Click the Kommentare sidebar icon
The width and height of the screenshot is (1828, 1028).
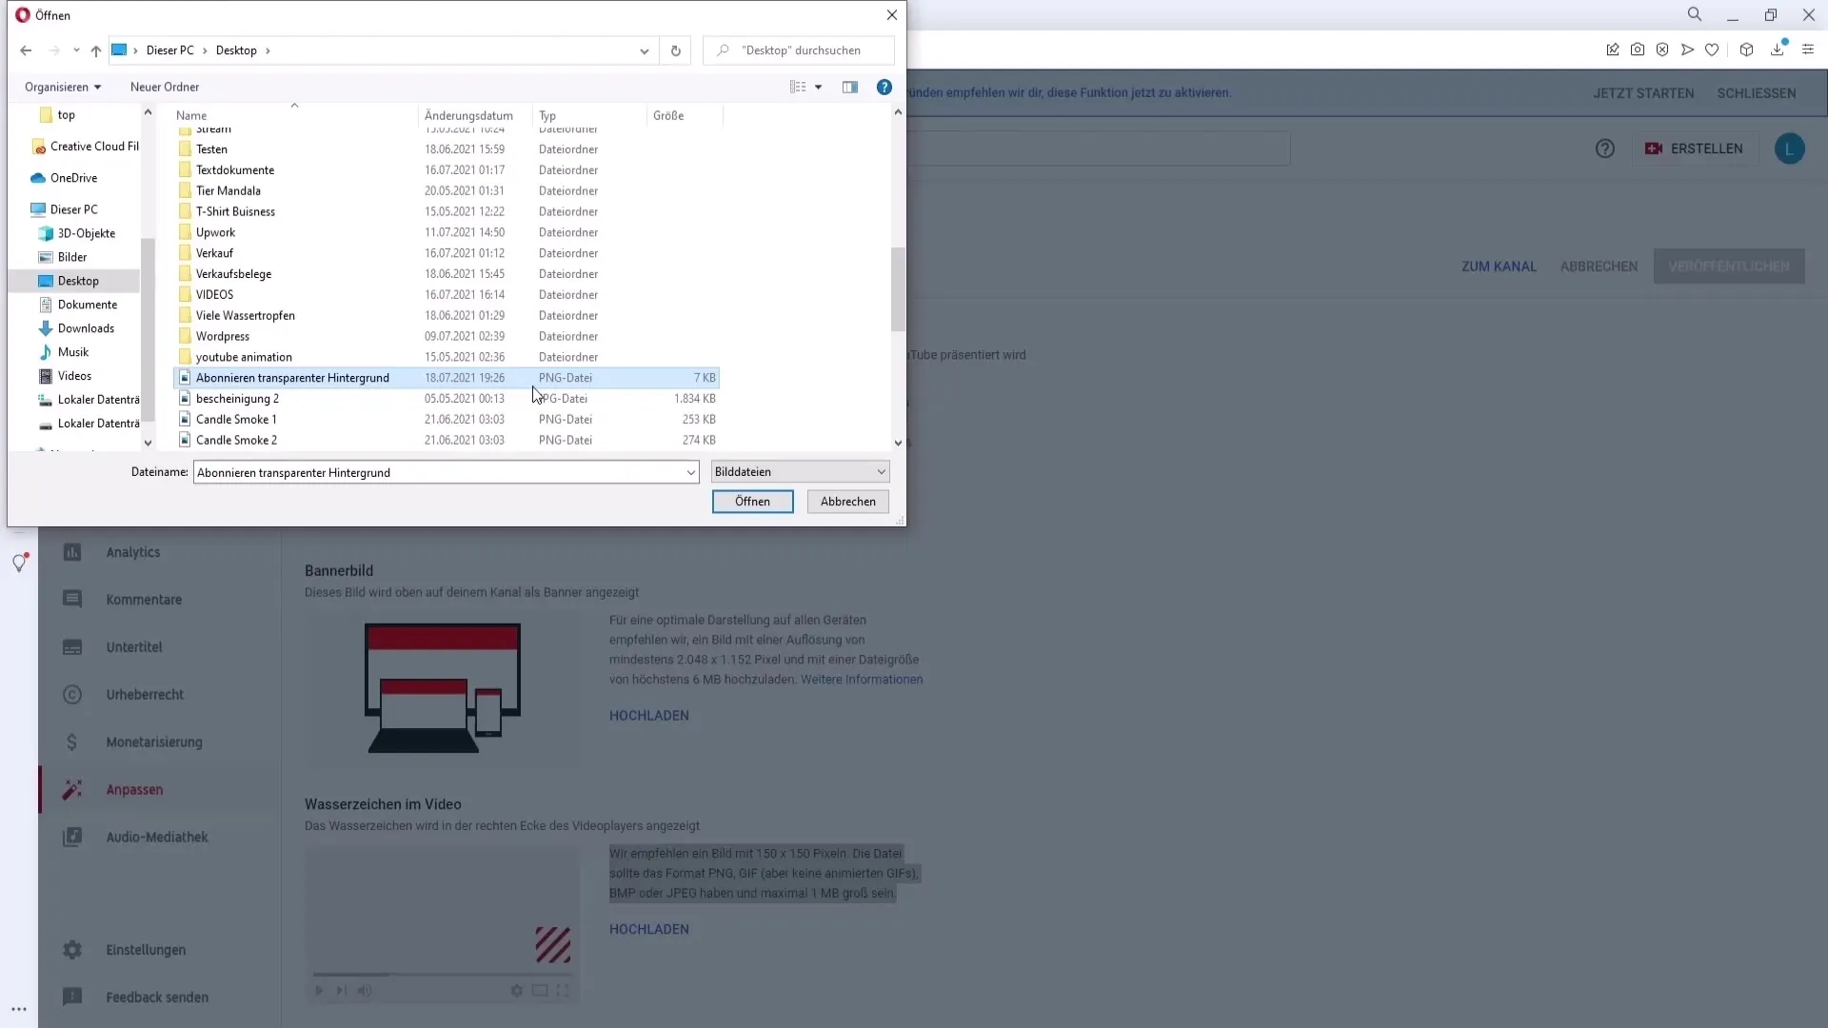coord(71,599)
